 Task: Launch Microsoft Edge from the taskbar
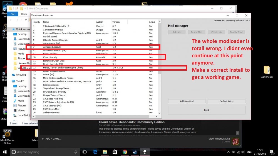click(x=95, y=152)
